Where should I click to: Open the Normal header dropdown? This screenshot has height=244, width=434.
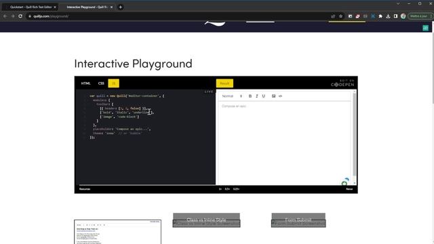point(232,96)
